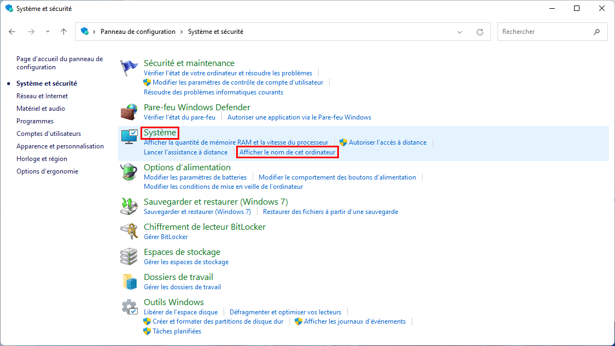The height and width of the screenshot is (346, 615).
Task: Click the Control Panel icon in address bar
Action: tap(84, 31)
